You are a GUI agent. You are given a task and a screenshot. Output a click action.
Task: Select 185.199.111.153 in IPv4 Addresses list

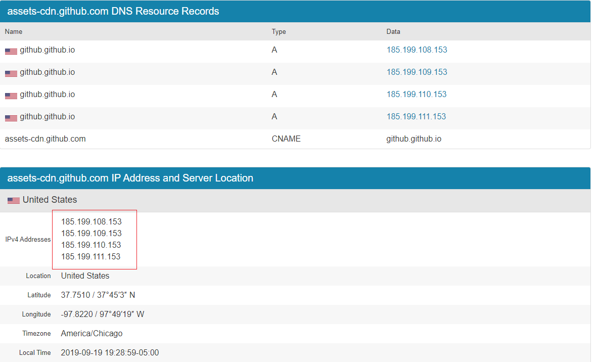(91, 257)
